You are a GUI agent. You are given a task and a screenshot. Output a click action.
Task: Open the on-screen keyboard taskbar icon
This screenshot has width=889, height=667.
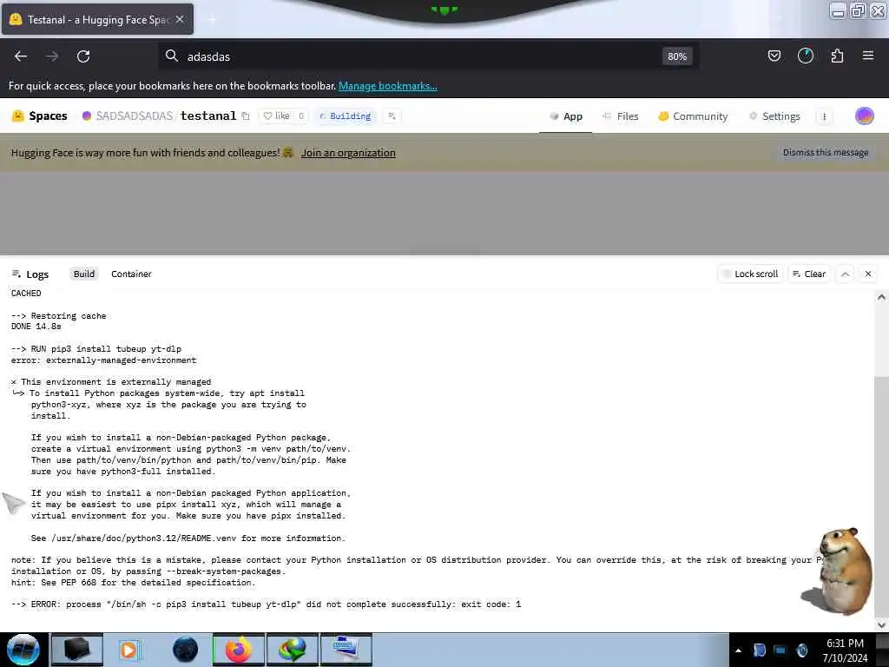click(x=346, y=650)
